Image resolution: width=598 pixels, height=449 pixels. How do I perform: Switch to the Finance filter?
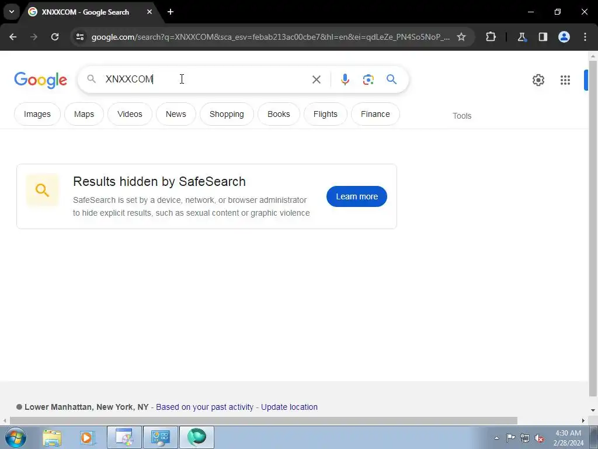coord(376,114)
